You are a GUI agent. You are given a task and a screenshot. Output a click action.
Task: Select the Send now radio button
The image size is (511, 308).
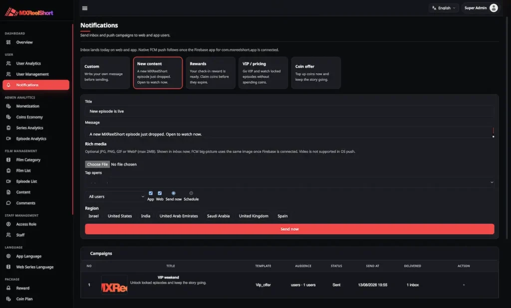coord(173,193)
